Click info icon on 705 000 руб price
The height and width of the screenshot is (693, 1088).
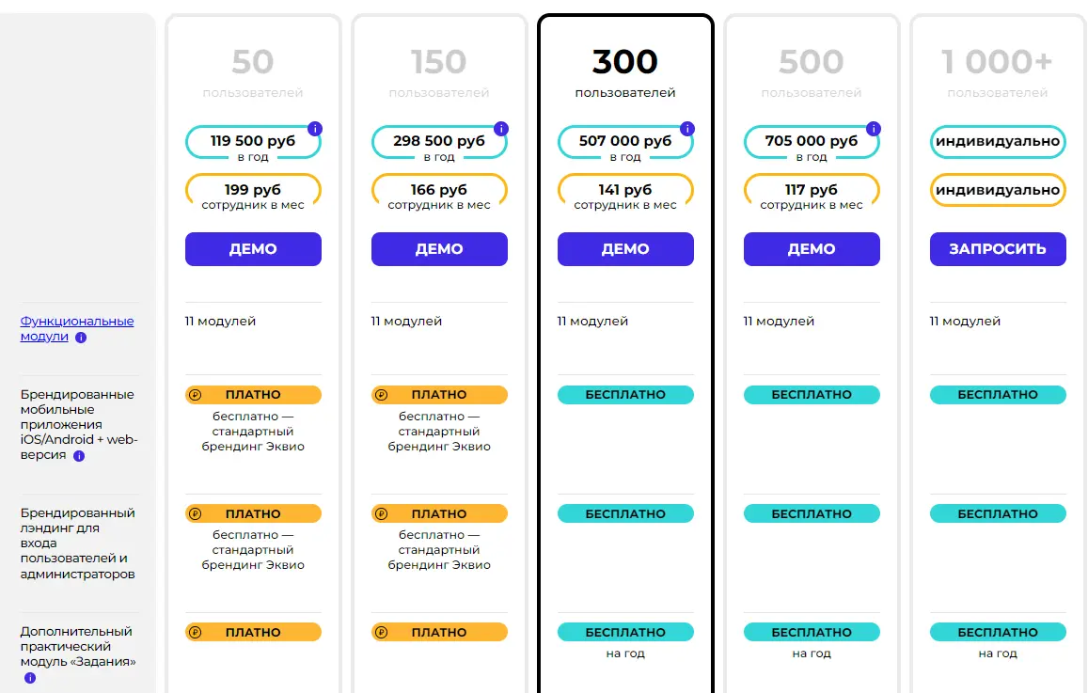(x=874, y=129)
